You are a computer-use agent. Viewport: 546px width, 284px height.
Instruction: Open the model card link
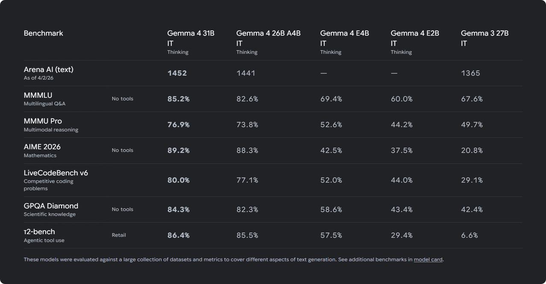tap(428, 260)
